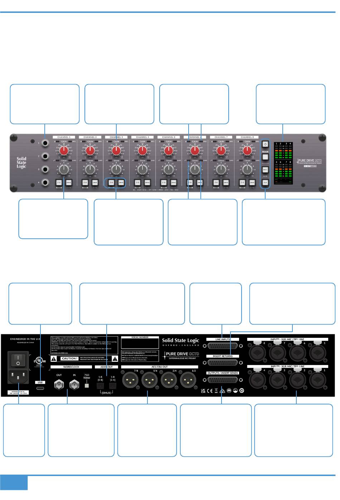
Task: Click the Channel 1 red GAIN knob
Action: [64, 151]
